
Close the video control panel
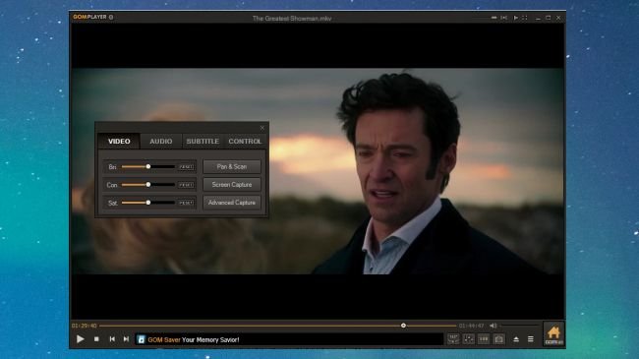tap(262, 128)
